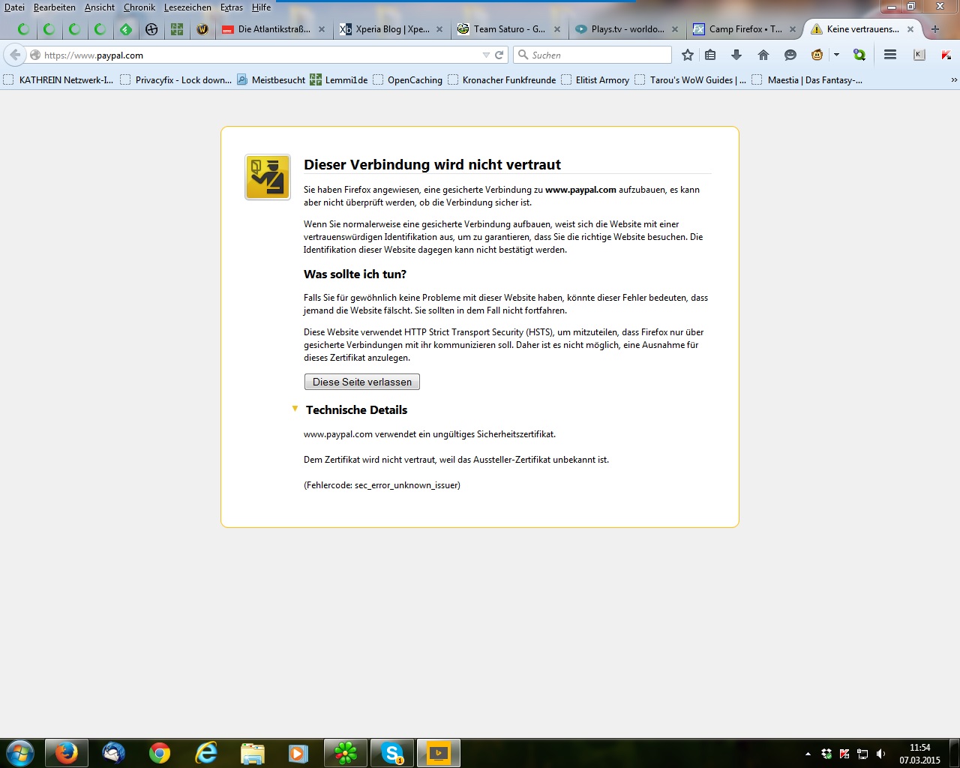Open the KATHREIN Netzwerk bookmark
This screenshot has height=768, width=960.
pyautogui.click(x=58, y=79)
